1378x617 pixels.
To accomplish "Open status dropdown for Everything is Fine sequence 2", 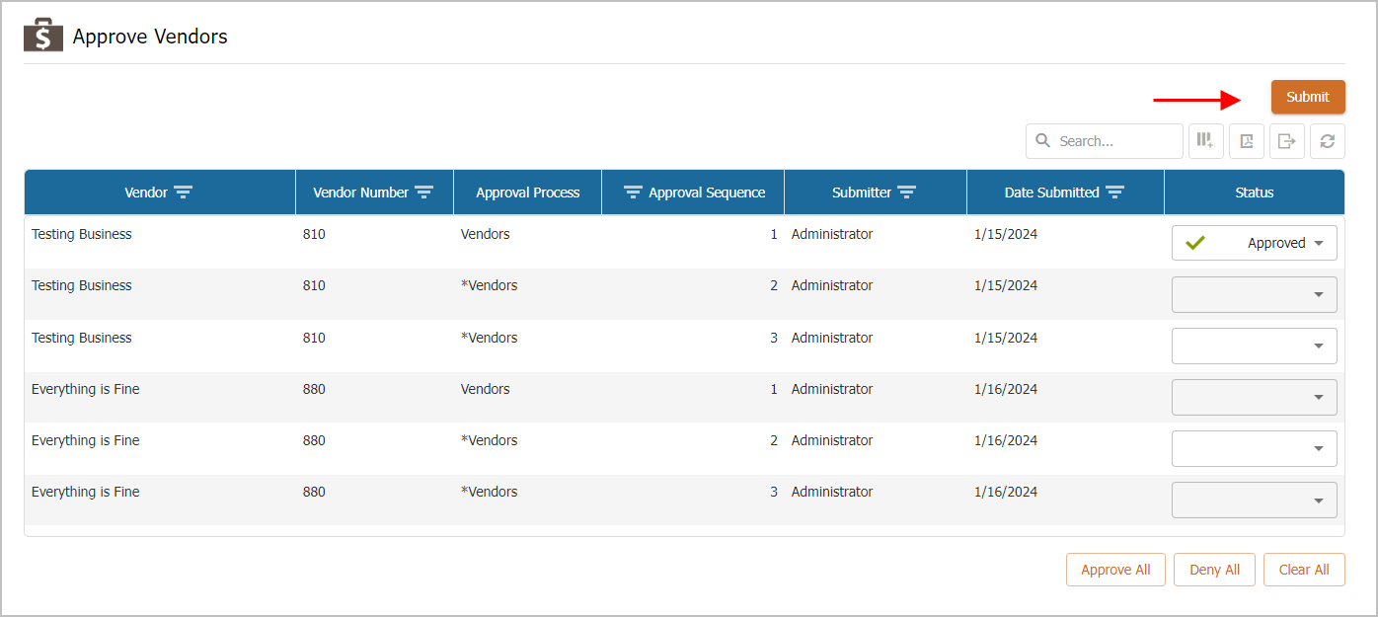I will (x=1319, y=449).
